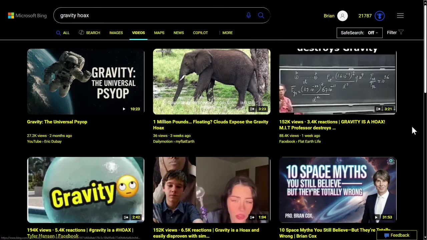Click the Filter funnel icon

click(401, 32)
